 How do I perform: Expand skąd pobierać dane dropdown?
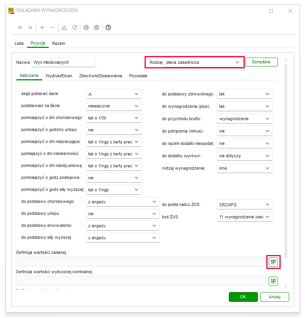click(114, 94)
